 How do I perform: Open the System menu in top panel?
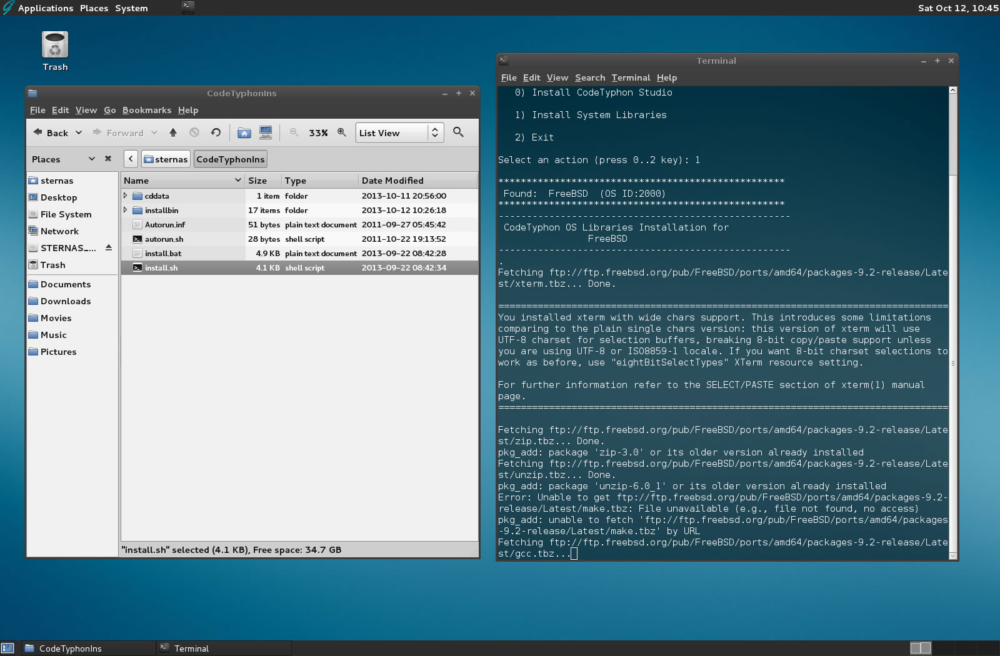131,8
